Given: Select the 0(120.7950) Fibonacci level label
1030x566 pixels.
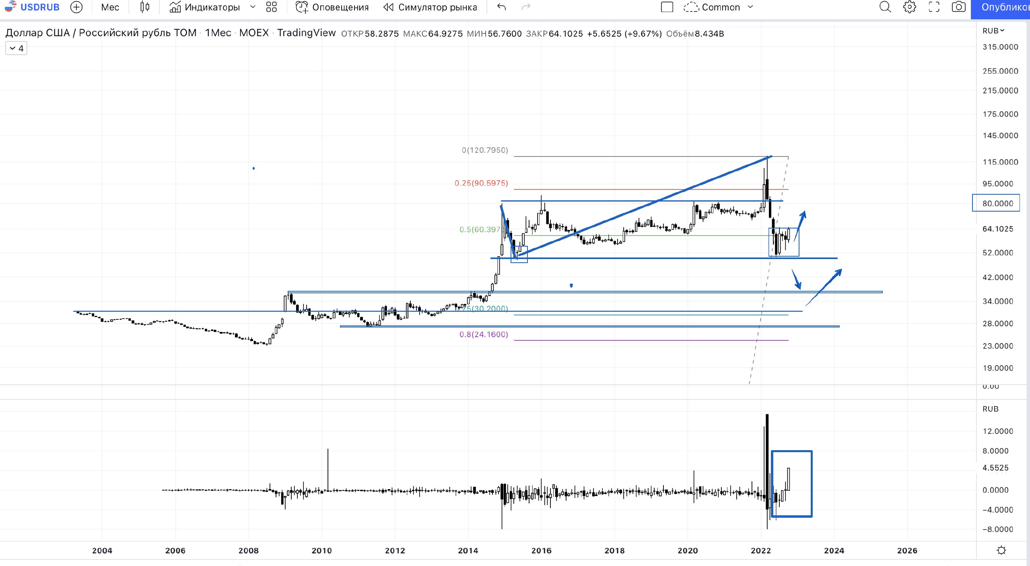Looking at the screenshot, I should 485,150.
